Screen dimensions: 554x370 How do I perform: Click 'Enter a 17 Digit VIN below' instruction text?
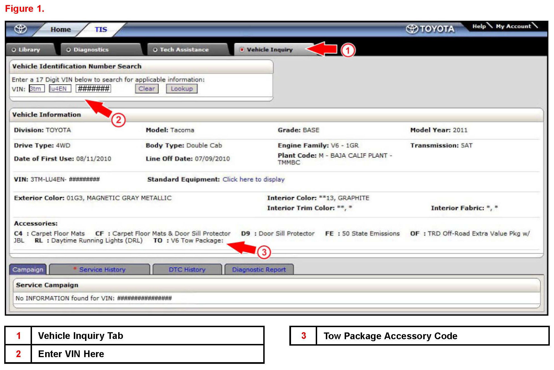[108, 80]
